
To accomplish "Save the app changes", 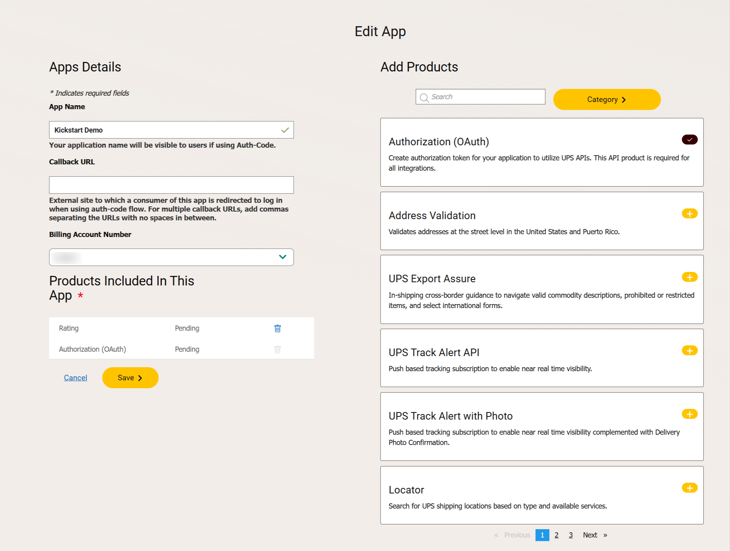I will pos(130,378).
